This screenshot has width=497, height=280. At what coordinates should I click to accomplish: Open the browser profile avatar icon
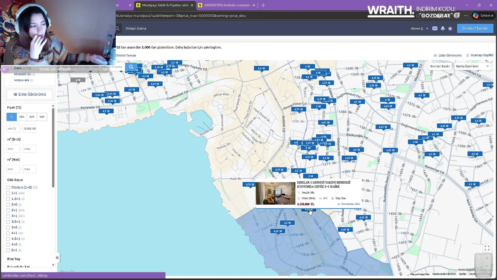[457, 16]
